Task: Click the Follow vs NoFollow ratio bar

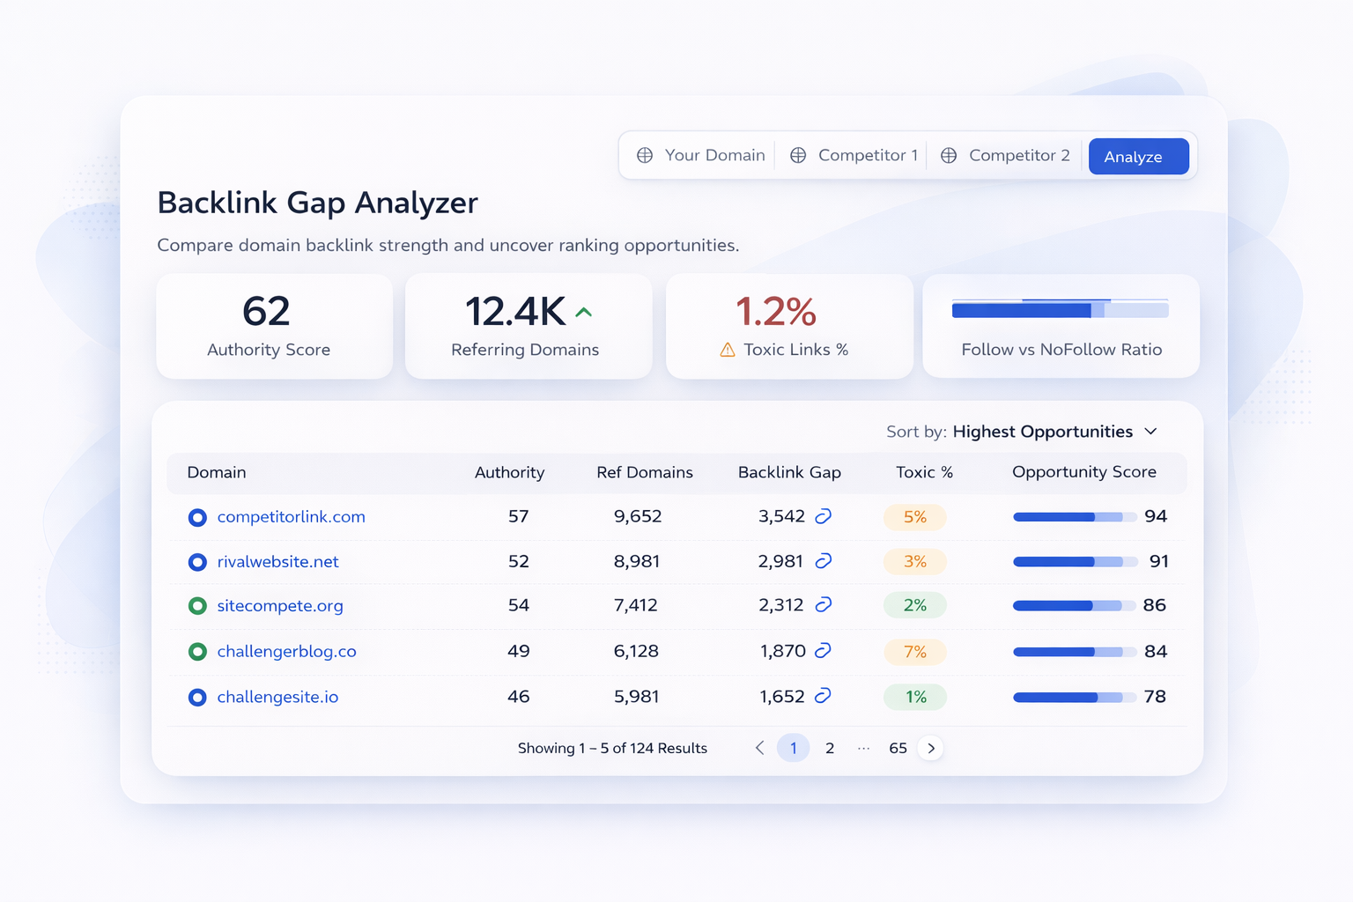Action: pyautogui.click(x=1060, y=310)
